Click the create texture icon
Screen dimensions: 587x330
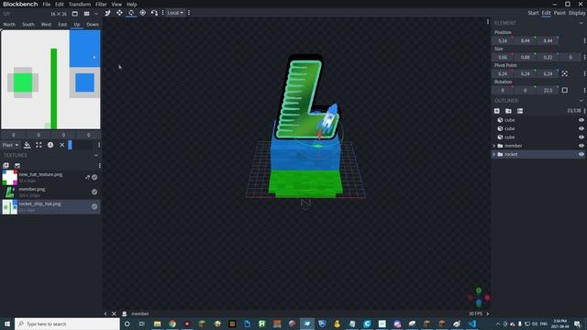click(17, 165)
